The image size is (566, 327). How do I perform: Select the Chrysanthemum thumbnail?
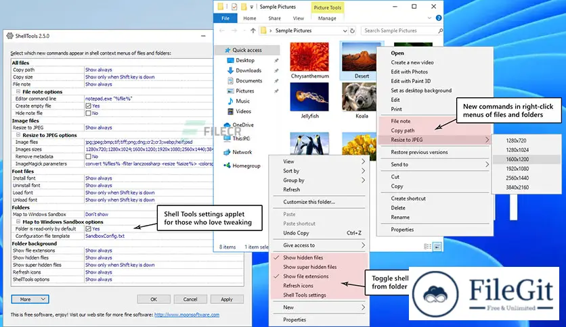click(309, 57)
